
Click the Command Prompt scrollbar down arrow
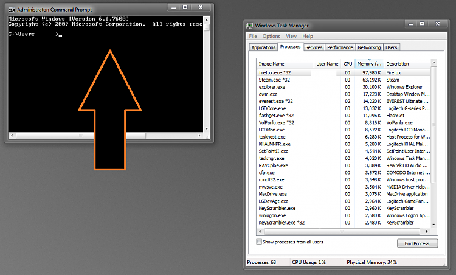tap(207, 128)
